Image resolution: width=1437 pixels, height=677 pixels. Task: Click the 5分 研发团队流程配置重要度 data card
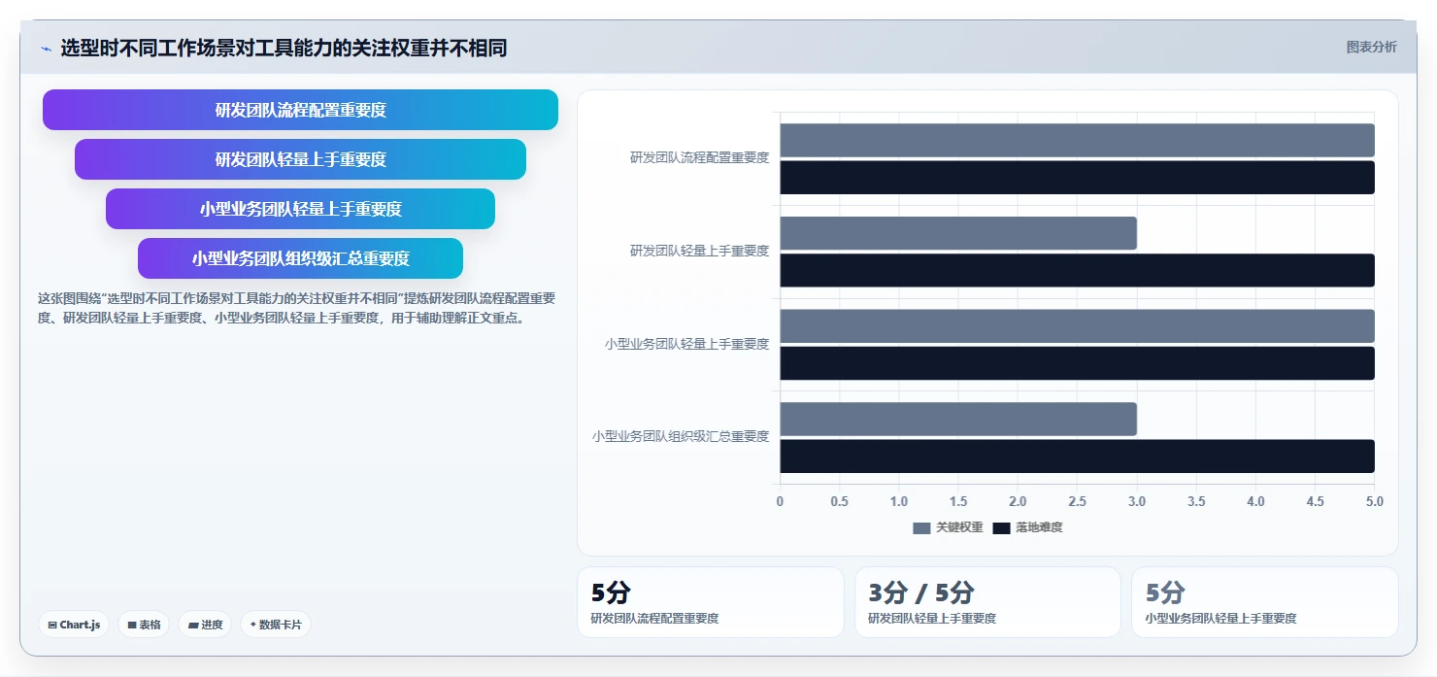(x=711, y=602)
